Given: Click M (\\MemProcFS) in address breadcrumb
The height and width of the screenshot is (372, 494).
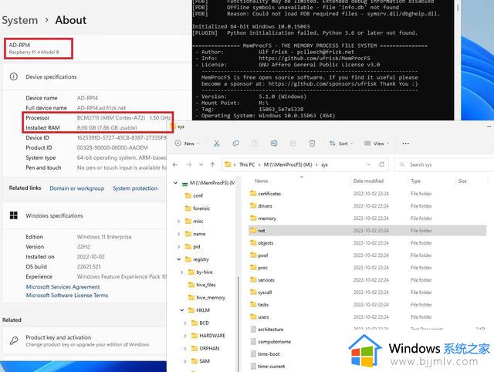Looking at the screenshot, I should click(288, 164).
